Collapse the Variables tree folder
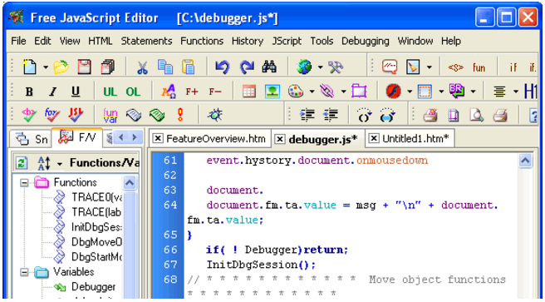 pos(24,272)
